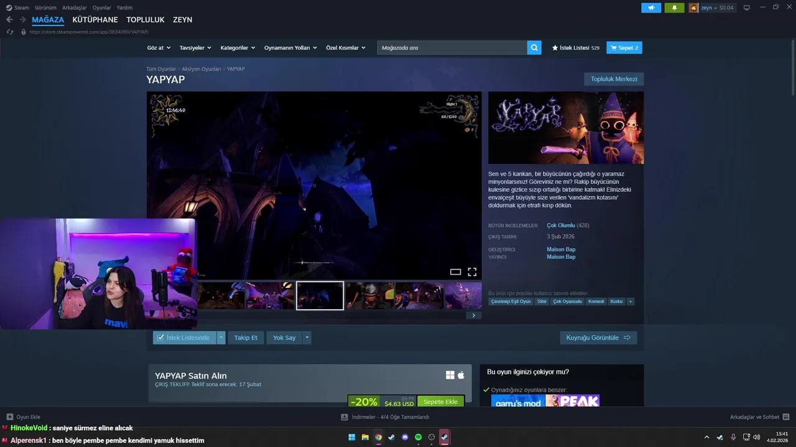This screenshot has height=447, width=796.
Task: Go back with the left arrow
Action: 9,20
